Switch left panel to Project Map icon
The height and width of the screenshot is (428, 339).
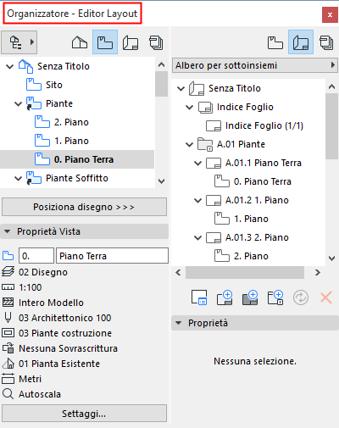80,42
